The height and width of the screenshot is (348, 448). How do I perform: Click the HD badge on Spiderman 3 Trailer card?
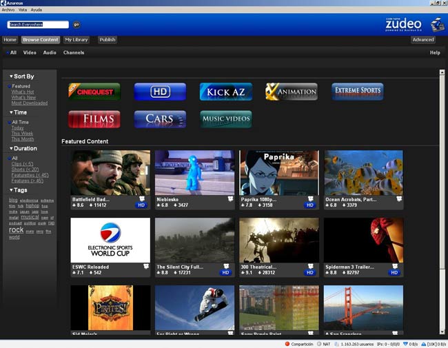394,273
